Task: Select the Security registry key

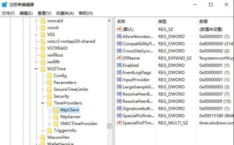Action: click(61, 96)
